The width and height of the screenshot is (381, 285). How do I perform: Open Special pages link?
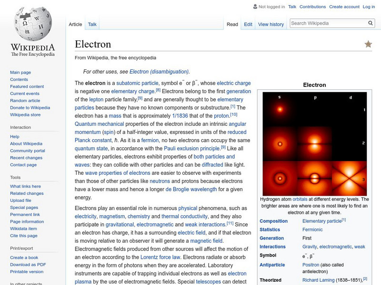24,207
